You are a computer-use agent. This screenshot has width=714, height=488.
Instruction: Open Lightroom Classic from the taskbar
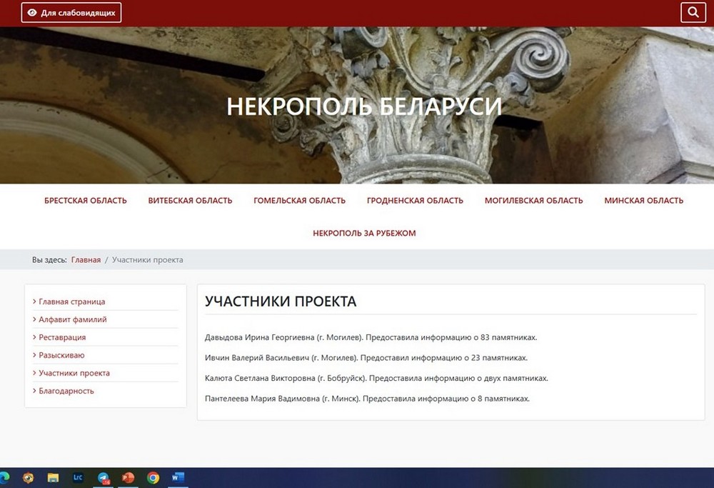point(78,477)
